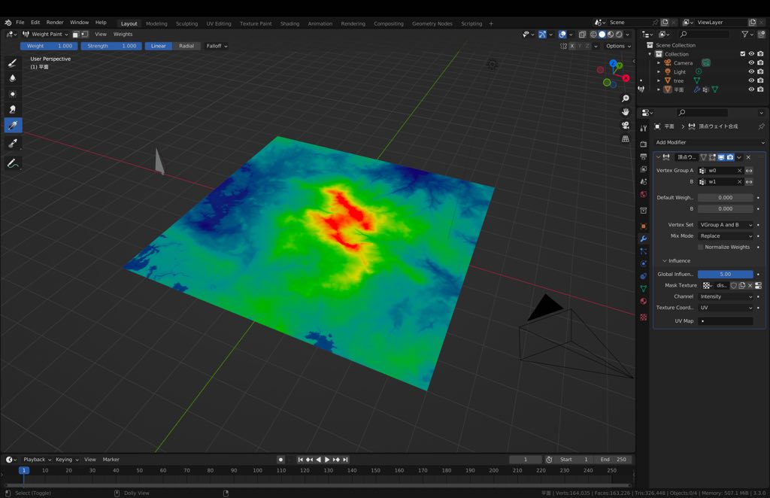Click the Radial falloff button in the header

(186, 46)
